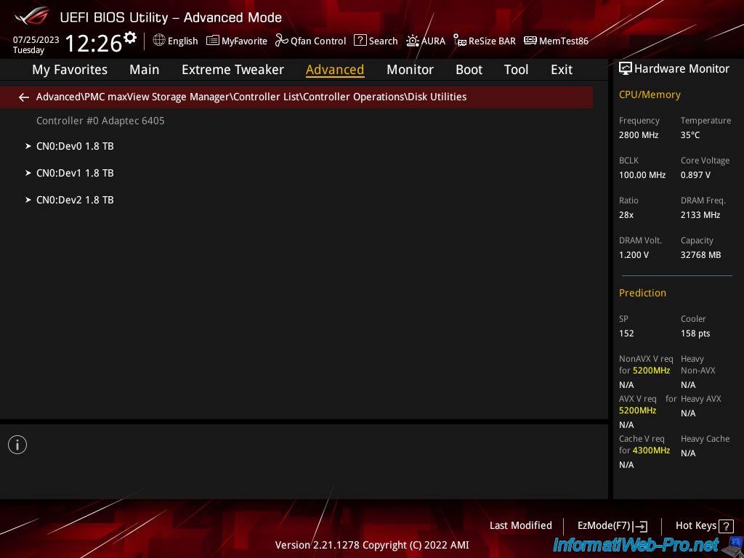
Task: Click the Search question mark icon
Action: pos(360,41)
